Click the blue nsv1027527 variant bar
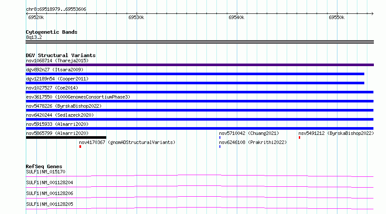Image resolution: width=386 pixels, height=214 pixels. click(200, 92)
